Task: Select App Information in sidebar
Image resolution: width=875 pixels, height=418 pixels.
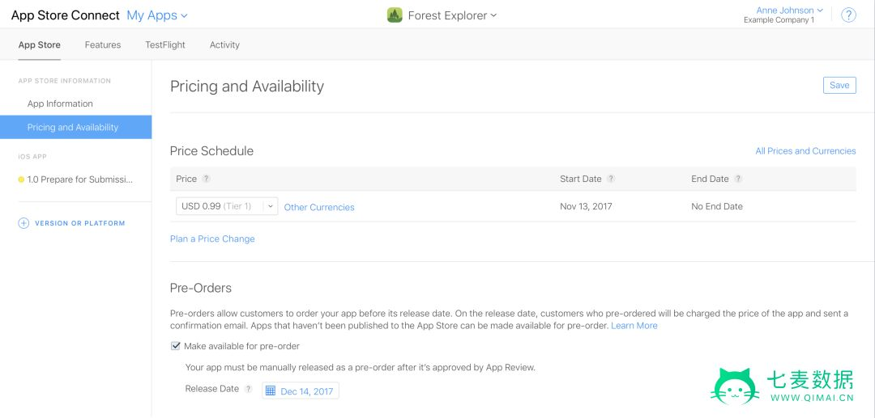Action: [x=60, y=103]
